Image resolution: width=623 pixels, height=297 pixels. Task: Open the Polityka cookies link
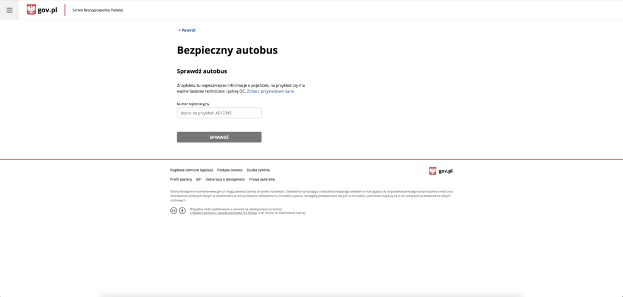(x=229, y=170)
